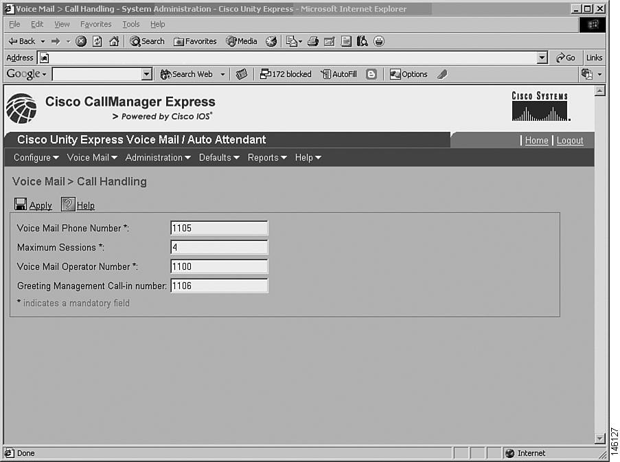The height and width of the screenshot is (462, 620).
Task: Click the 172 blocked popup blocker button
Action: 286,74
